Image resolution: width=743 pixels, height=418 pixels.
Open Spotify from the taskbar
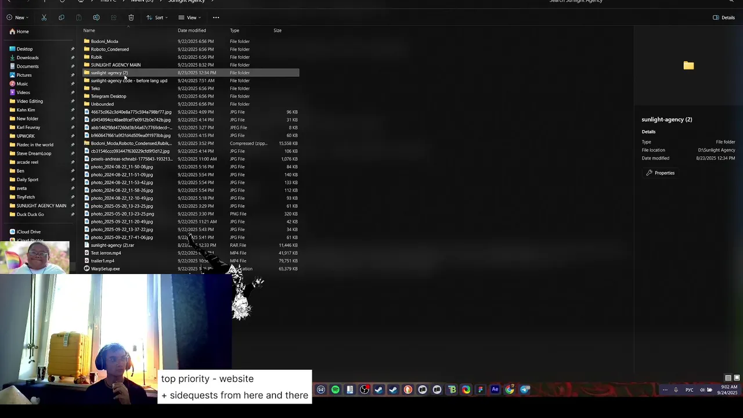tap(336, 390)
